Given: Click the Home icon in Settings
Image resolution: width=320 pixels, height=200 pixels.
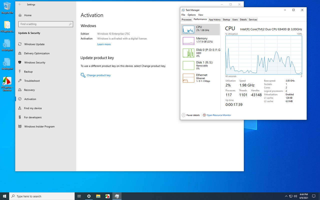Looking at the screenshot, I should coord(20,15).
